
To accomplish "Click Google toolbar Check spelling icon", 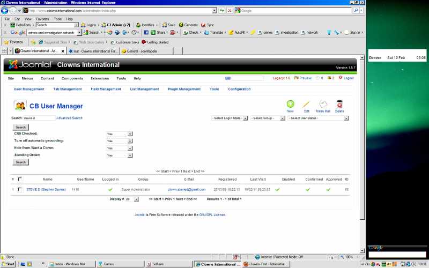I will pyautogui.click(x=186, y=32).
